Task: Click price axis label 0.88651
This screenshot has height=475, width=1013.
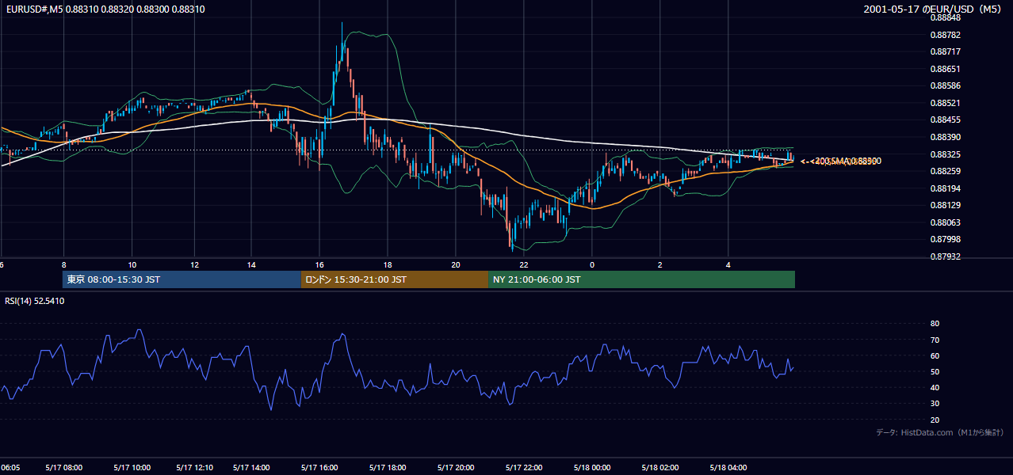Action: tap(945, 69)
